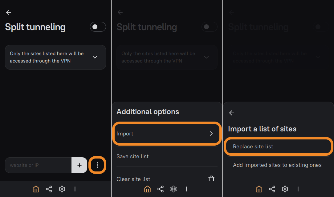The width and height of the screenshot is (334, 197).
Task: Toggle the dimmed Split tunneling switch, middle screen
Action: point(209,27)
